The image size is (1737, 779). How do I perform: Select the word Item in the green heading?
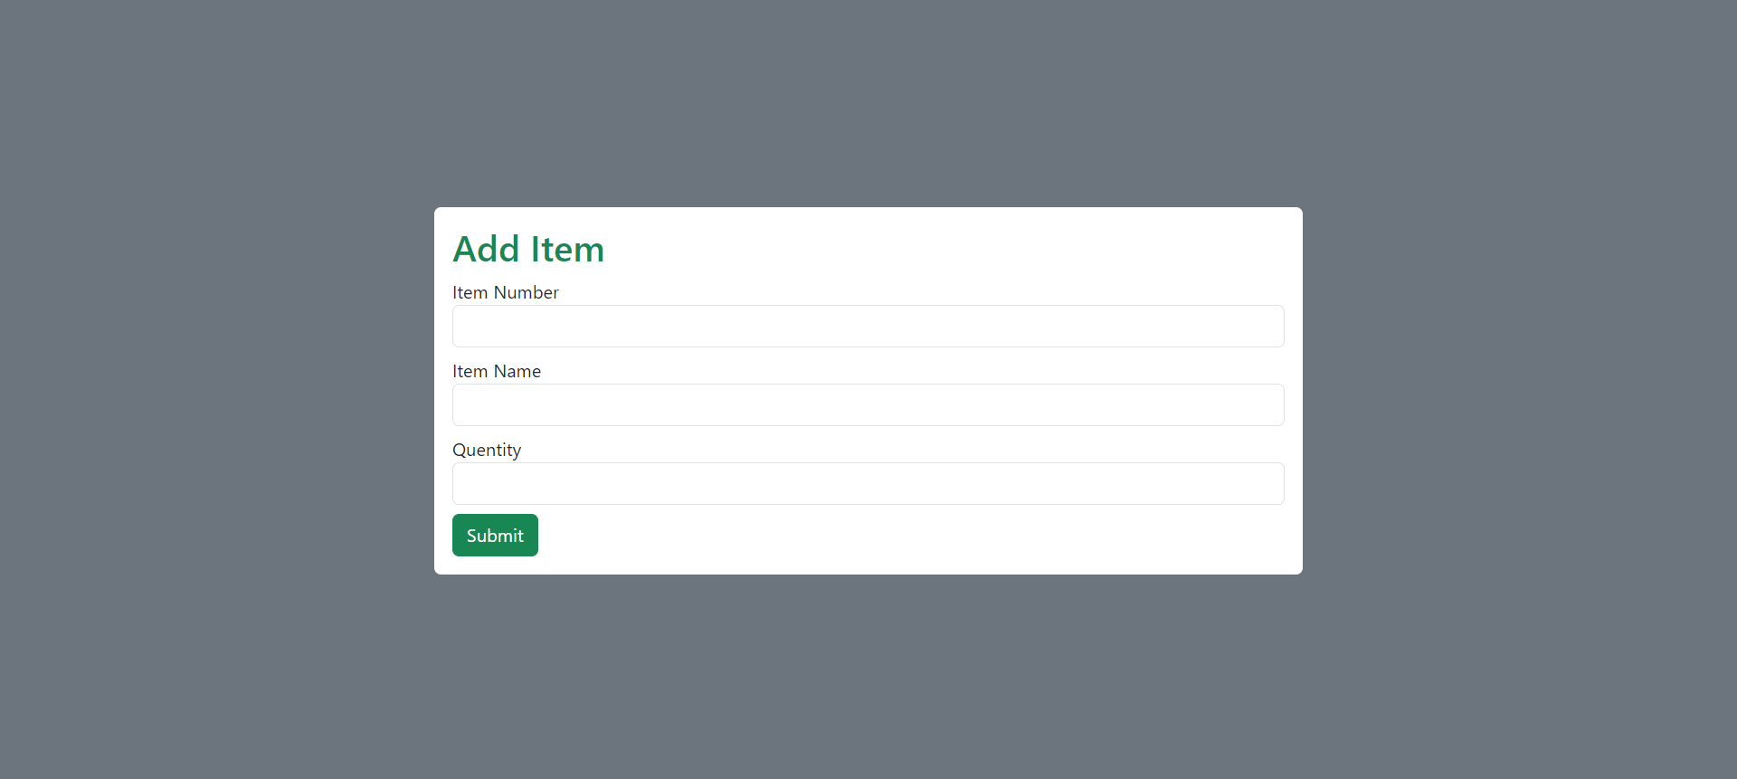point(567,249)
